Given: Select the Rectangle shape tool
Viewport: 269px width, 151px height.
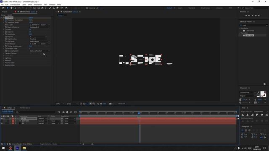Looking at the screenshot, I should (x=39, y=8).
